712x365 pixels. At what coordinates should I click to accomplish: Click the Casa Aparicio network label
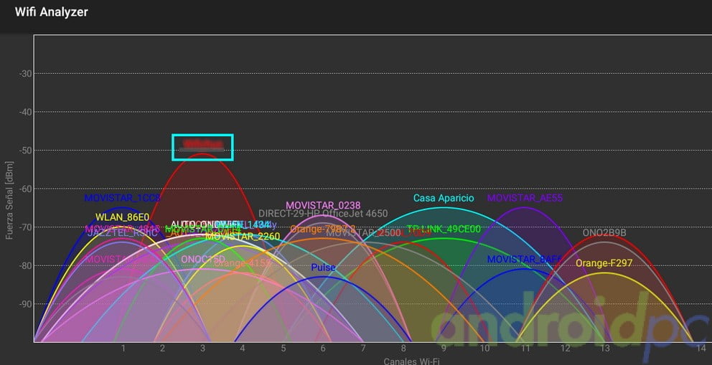pos(444,198)
